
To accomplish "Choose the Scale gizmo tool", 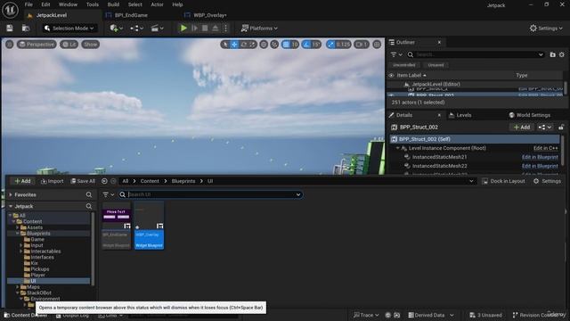I will click(x=253, y=45).
